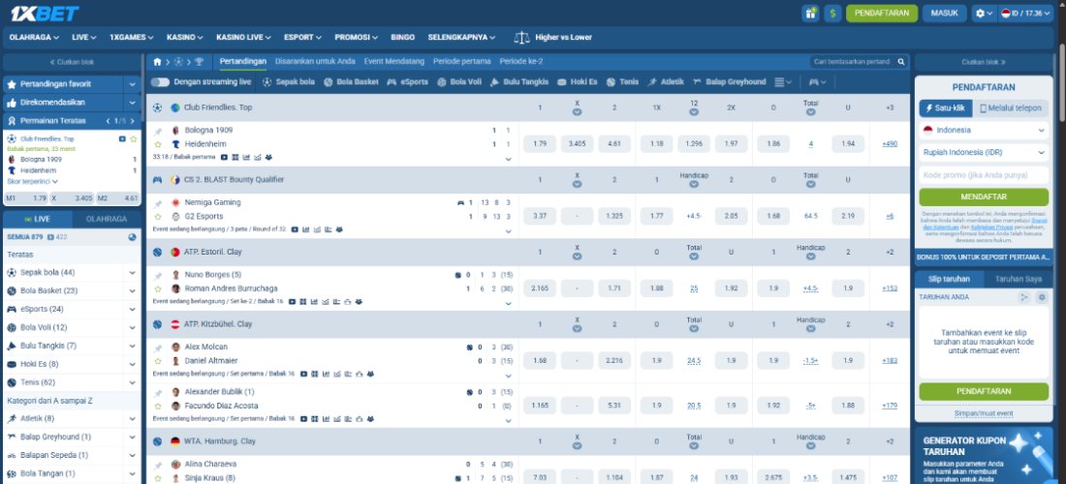This screenshot has height=484, width=1066.
Task: Click the MASUK login button
Action: click(944, 13)
